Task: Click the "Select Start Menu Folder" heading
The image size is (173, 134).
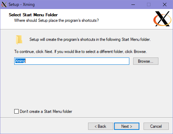Action: [x=33, y=15]
